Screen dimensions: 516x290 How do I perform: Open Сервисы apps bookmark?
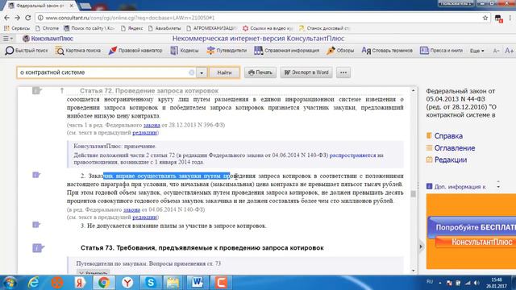[x=17, y=28]
